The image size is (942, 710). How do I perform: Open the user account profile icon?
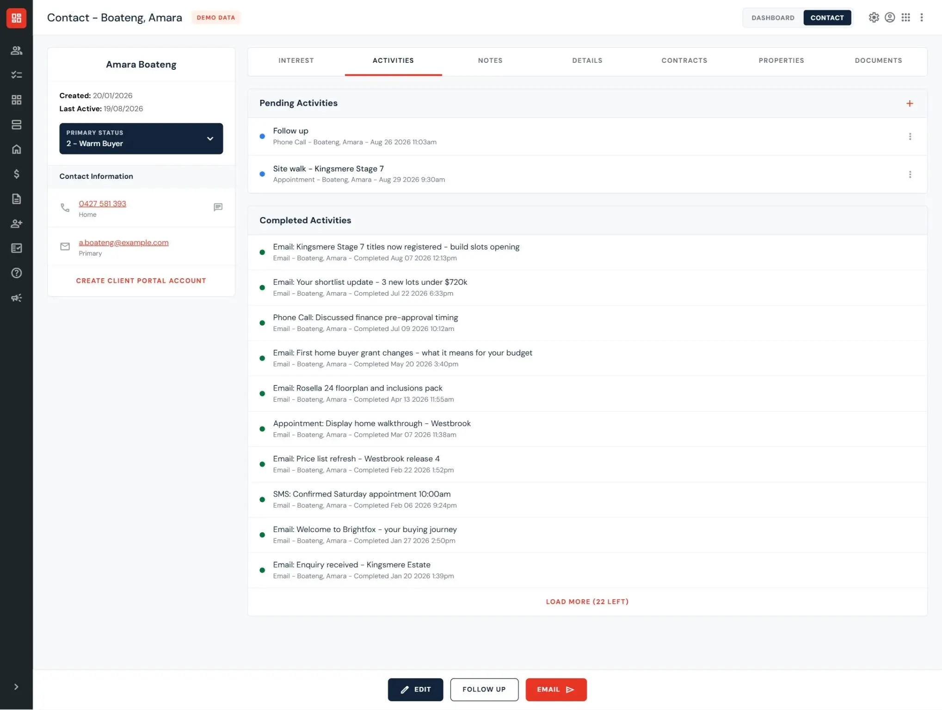pyautogui.click(x=890, y=18)
